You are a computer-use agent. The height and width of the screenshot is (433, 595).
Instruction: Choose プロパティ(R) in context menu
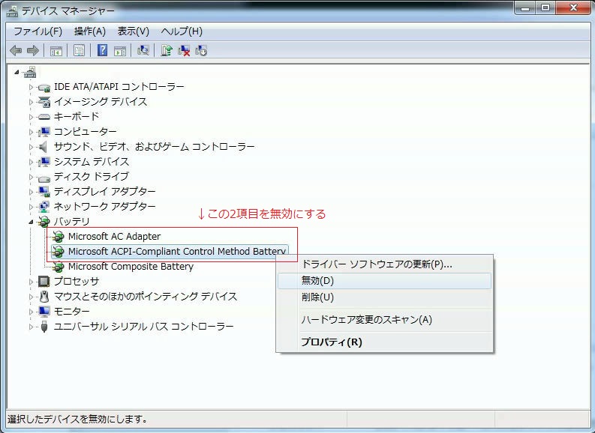(x=384, y=342)
